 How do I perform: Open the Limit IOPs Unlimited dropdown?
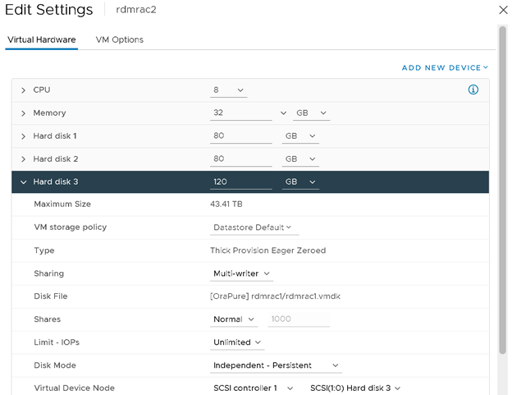coord(238,342)
